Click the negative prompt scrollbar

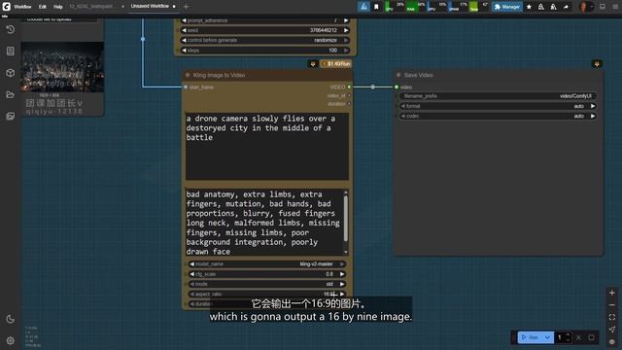tap(346, 219)
